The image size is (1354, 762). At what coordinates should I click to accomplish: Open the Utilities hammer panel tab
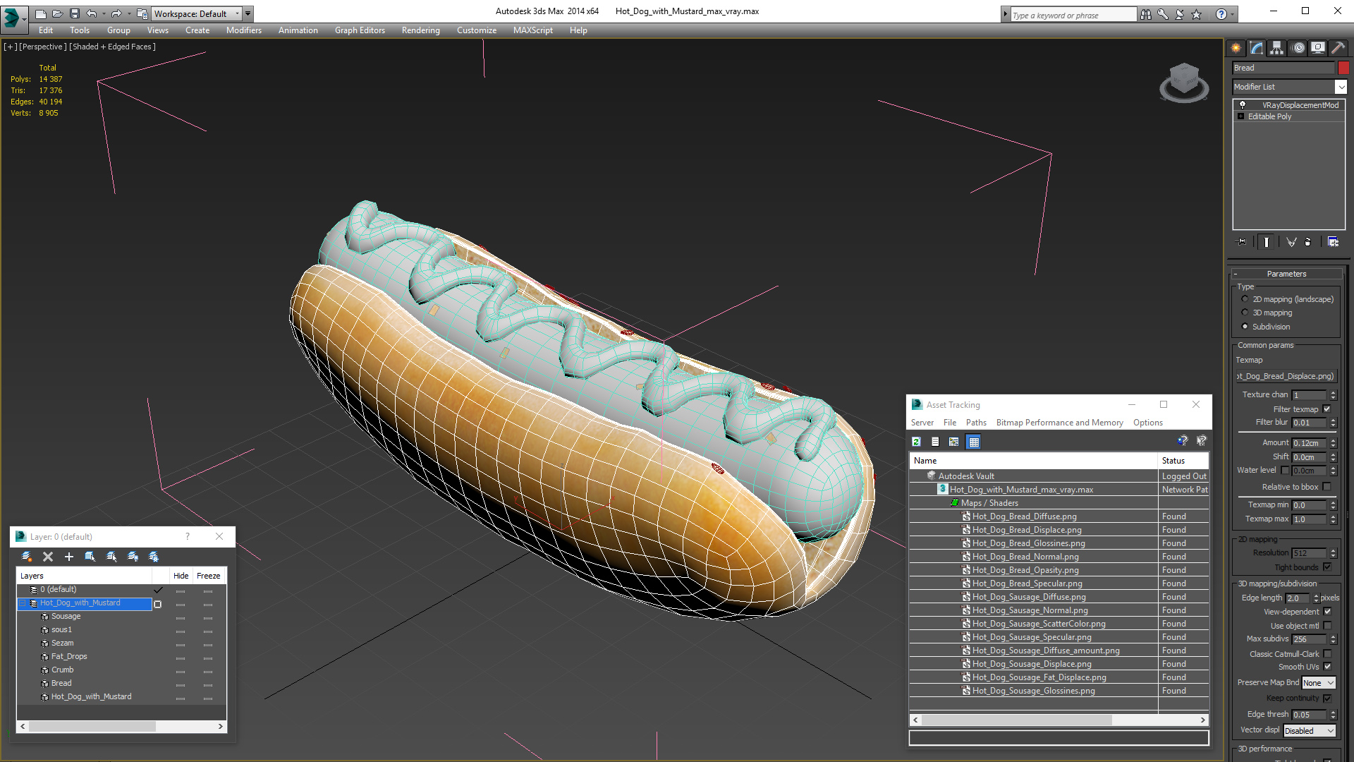(x=1338, y=48)
